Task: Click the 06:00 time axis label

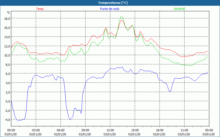Action: click(61, 130)
